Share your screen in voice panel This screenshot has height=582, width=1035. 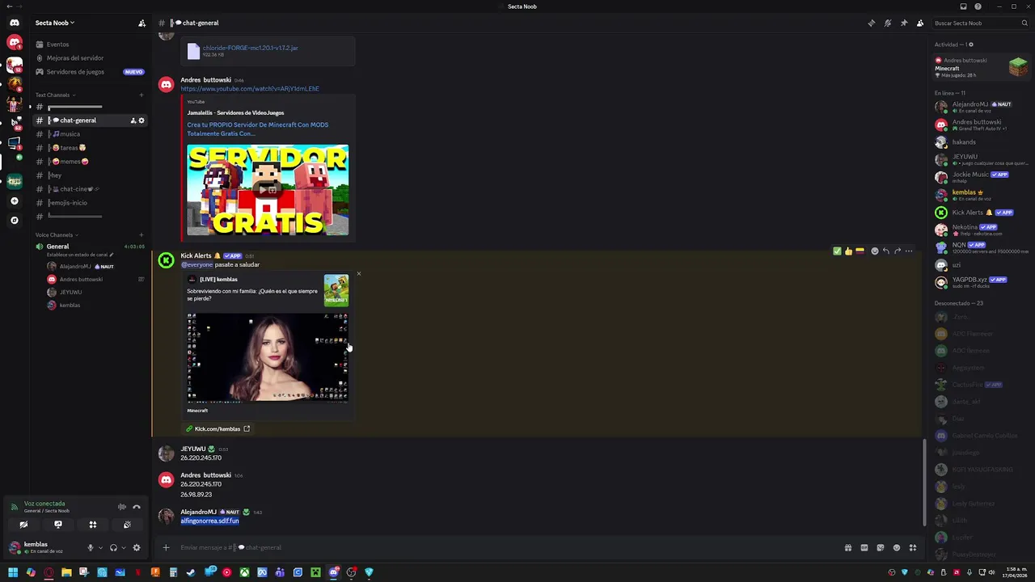pyautogui.click(x=58, y=525)
